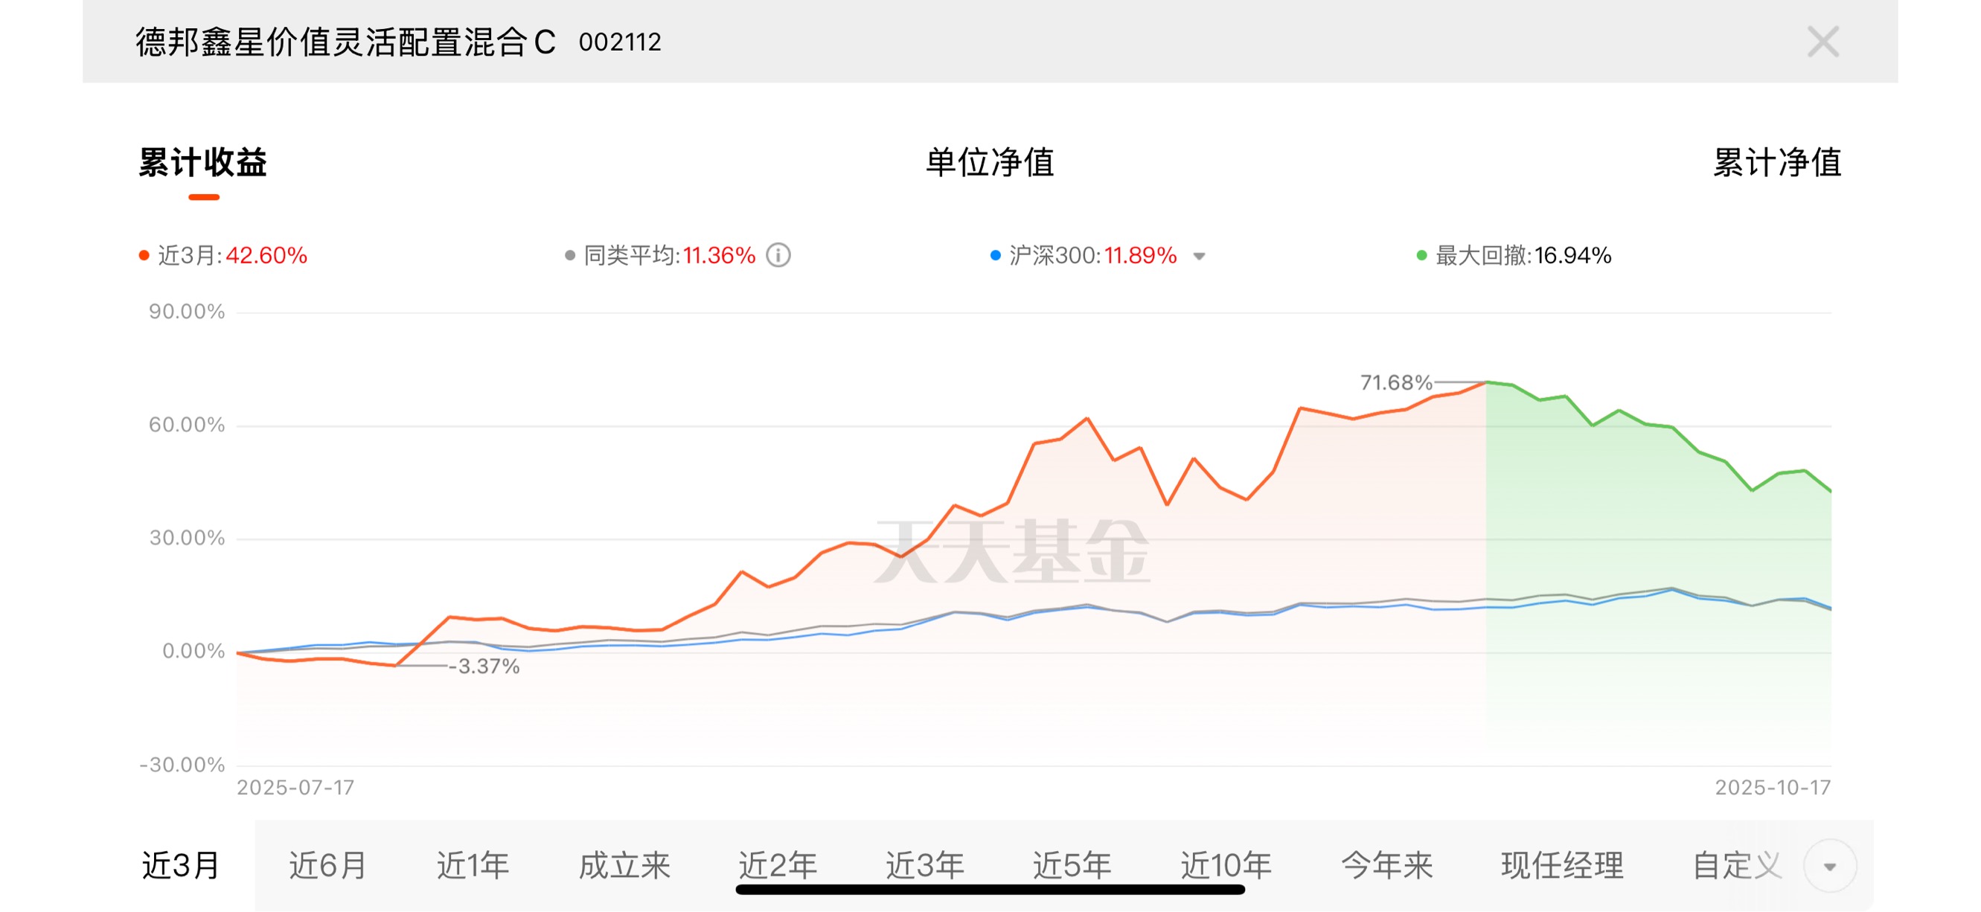This screenshot has height=912, width=1981.
Task: Expand the 沪深300 benchmark dropdown arrow
Action: click(1199, 256)
